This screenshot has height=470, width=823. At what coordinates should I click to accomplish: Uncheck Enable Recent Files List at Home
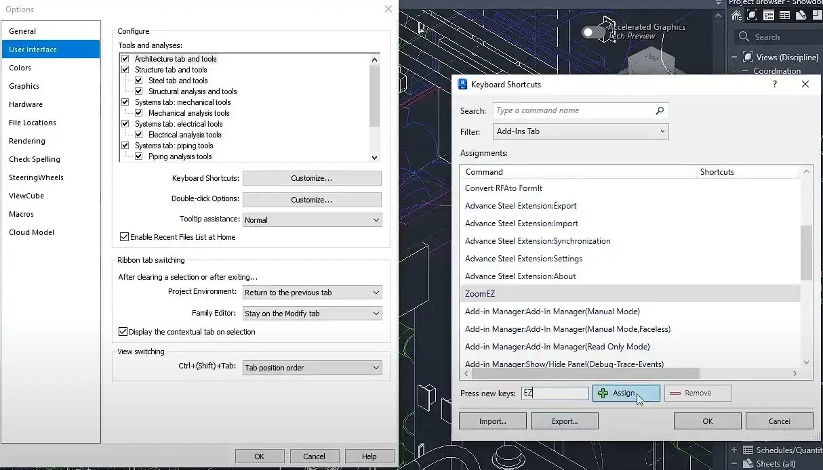coord(124,237)
